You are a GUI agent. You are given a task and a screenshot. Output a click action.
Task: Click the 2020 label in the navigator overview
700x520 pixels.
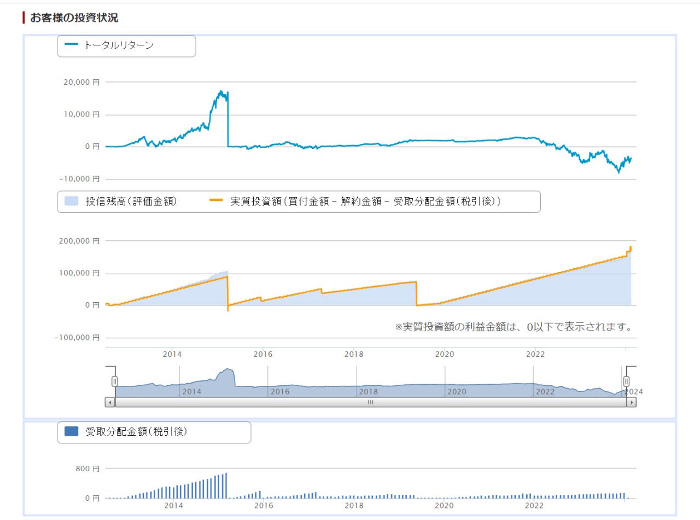point(457,392)
